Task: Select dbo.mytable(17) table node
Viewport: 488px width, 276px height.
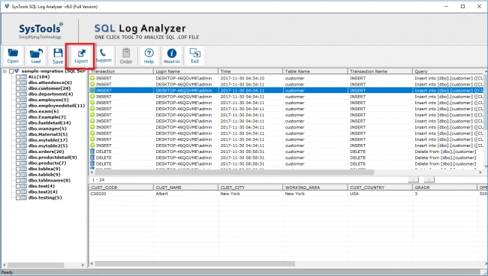Action: [x=47, y=140]
